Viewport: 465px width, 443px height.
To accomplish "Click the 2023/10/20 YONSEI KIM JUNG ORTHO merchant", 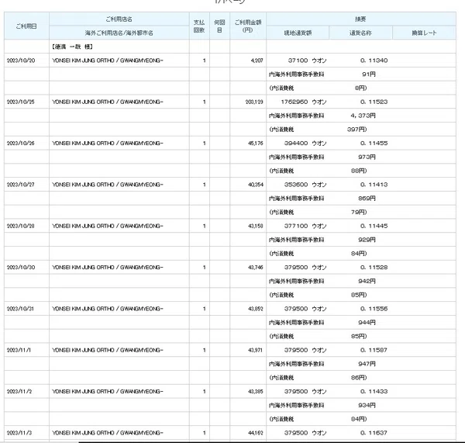I will click(108, 61).
